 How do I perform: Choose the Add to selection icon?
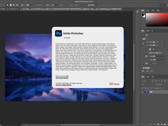11,5
